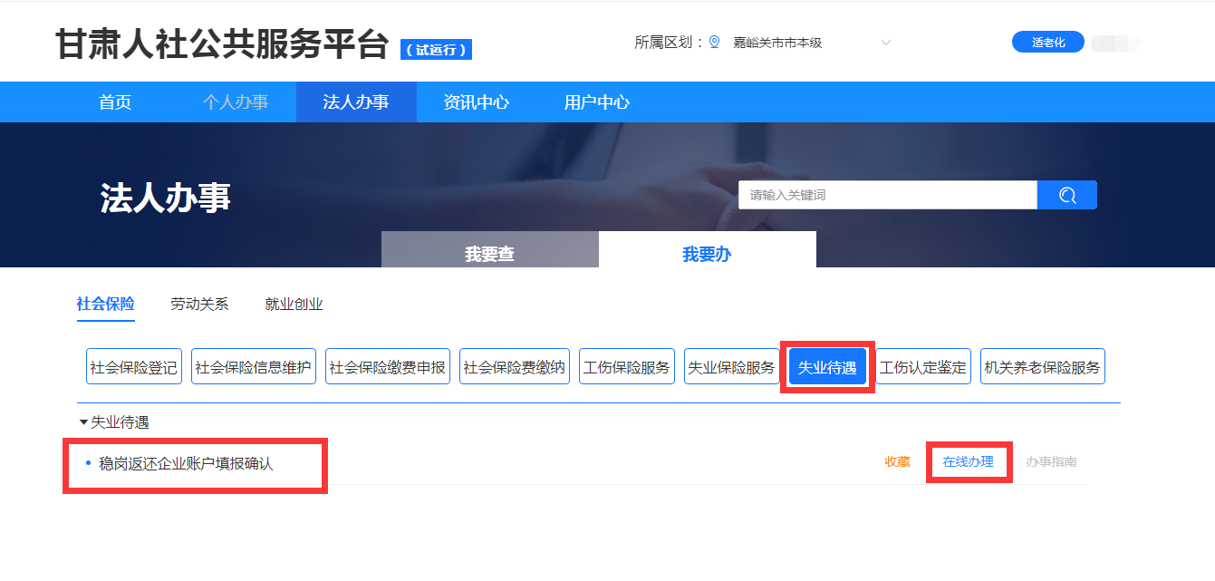Go to 个人办事 in the navigation bar

235,102
